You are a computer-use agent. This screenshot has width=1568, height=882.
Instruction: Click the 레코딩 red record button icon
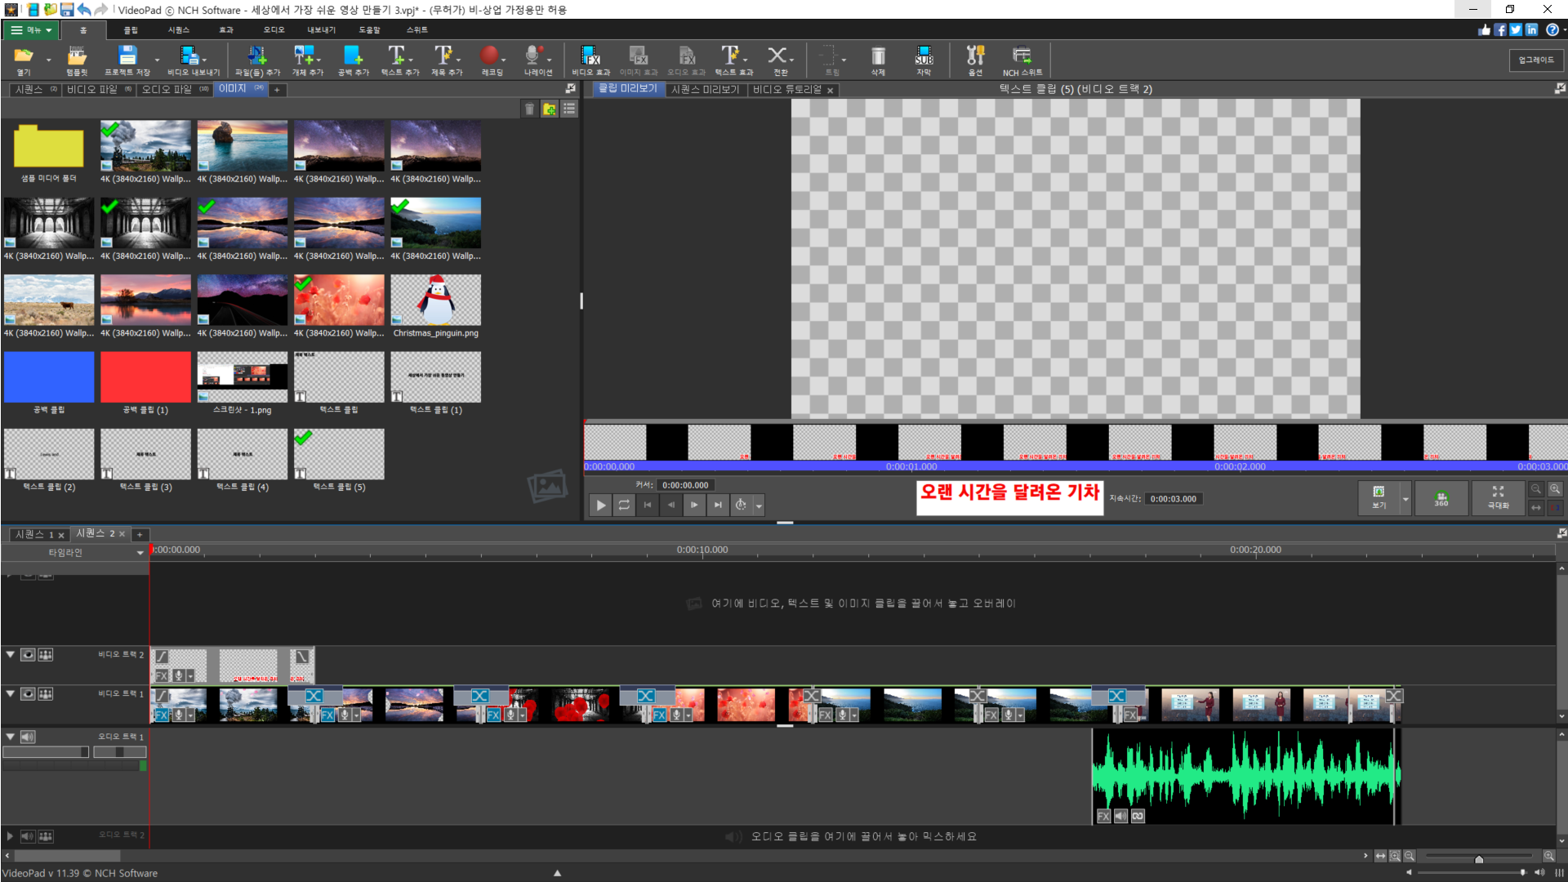[x=490, y=56]
